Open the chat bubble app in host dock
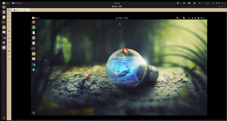Image resolution: width=227 pixels, height=121 pixels. [x=4, y=32]
